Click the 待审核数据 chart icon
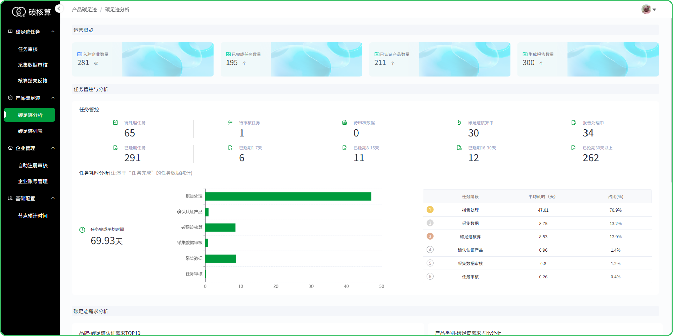Screen dimensions: 673x336 344,123
